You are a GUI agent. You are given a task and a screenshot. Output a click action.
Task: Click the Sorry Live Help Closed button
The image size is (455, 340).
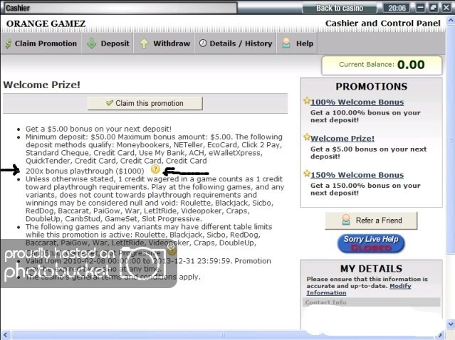coord(371,243)
